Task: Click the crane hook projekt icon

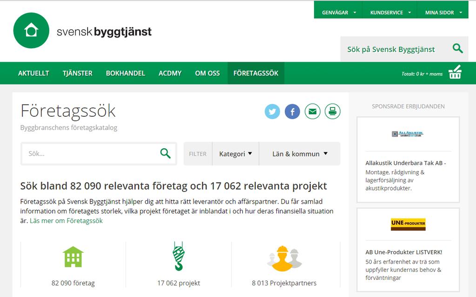Action: click(179, 257)
